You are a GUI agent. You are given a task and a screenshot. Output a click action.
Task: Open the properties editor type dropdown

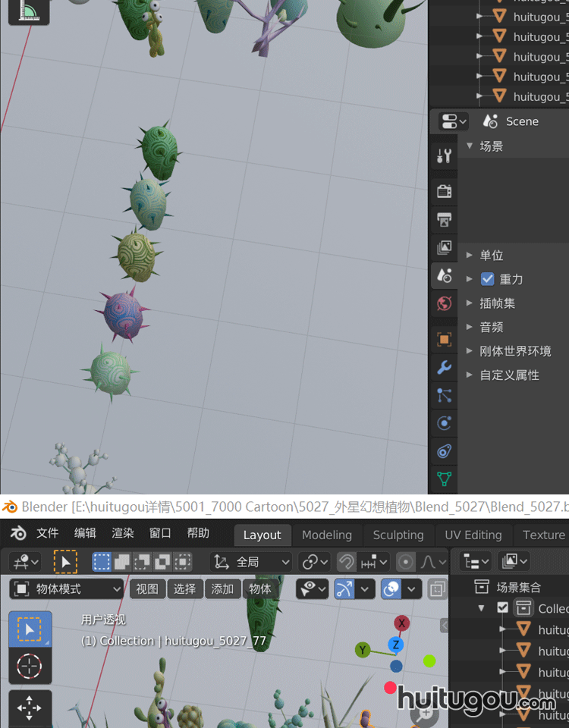pos(454,121)
